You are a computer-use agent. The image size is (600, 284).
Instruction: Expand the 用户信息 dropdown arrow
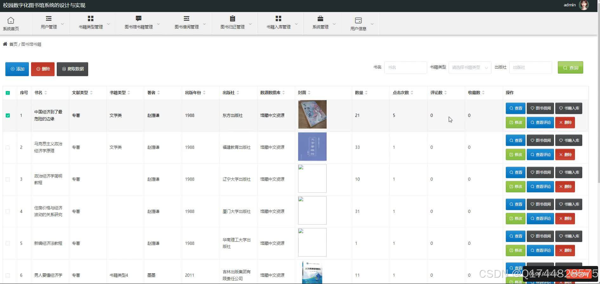coord(372,24)
